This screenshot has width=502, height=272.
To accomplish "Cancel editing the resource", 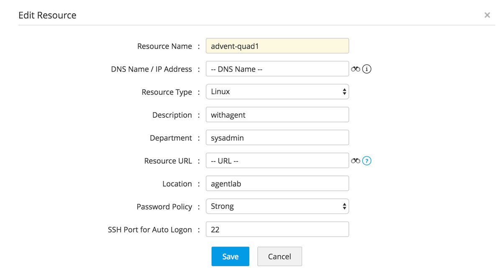I will point(279,257).
